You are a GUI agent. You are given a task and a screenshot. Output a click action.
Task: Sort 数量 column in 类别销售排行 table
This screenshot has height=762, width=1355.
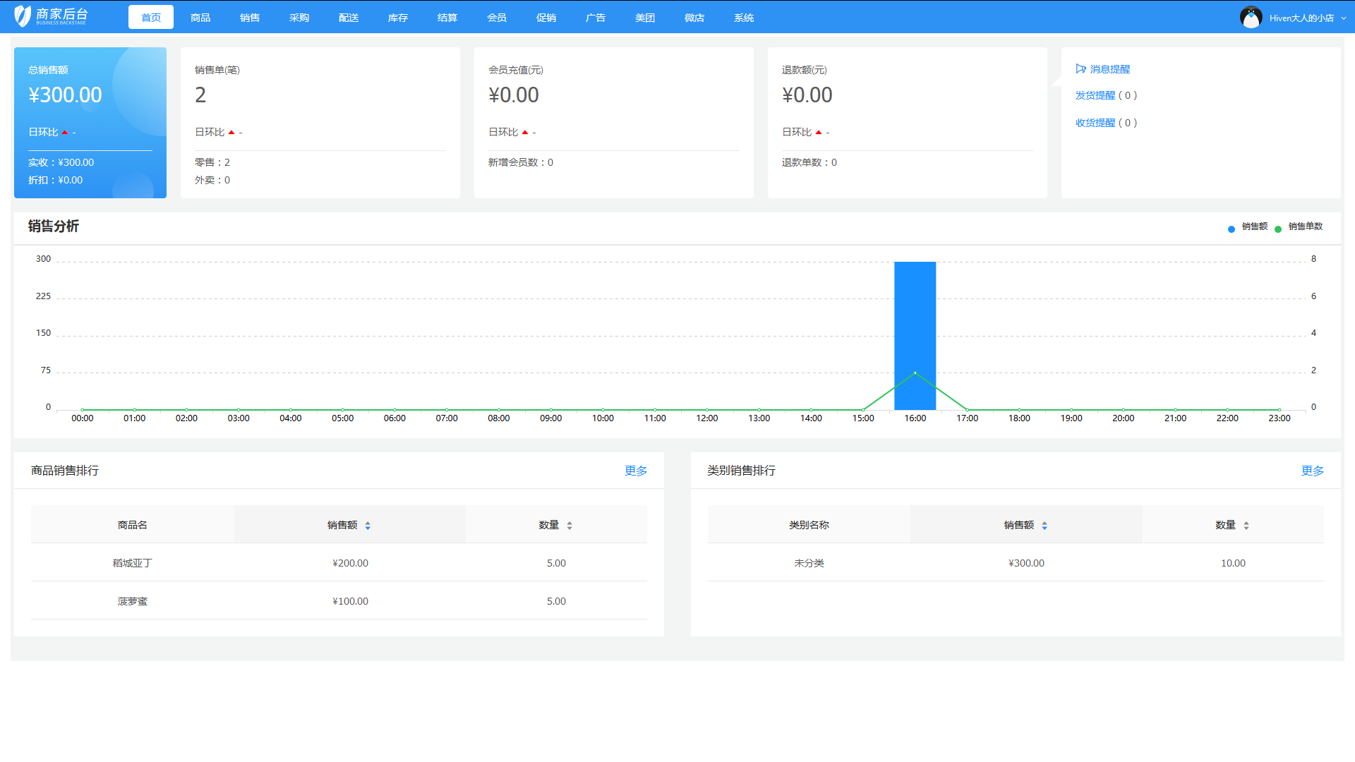[x=1246, y=524]
